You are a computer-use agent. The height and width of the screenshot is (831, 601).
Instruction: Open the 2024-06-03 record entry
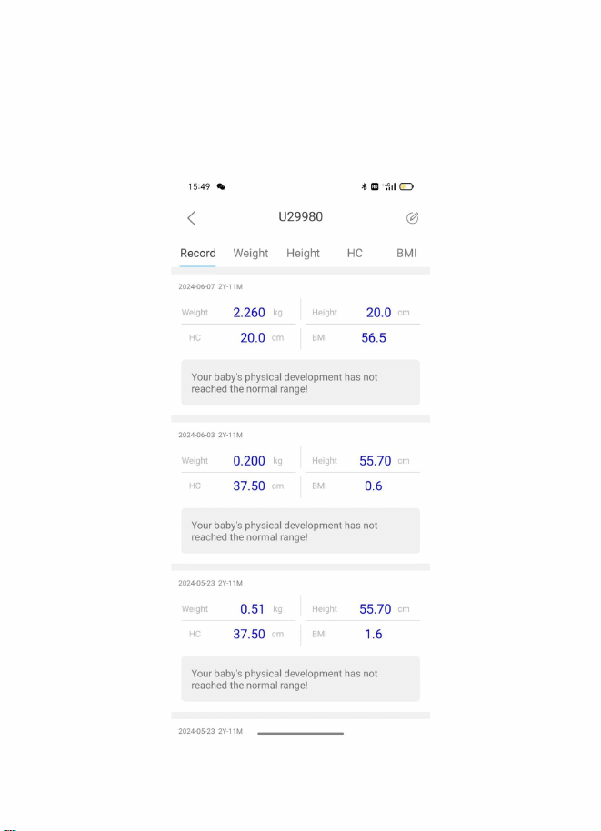(x=300, y=493)
